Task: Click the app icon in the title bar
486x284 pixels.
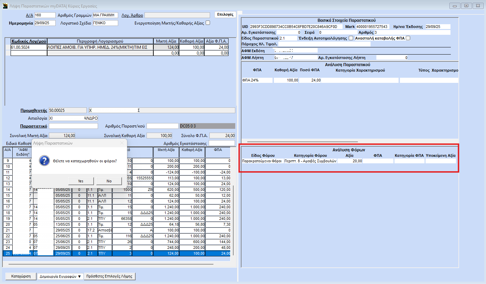Action: click(5, 6)
